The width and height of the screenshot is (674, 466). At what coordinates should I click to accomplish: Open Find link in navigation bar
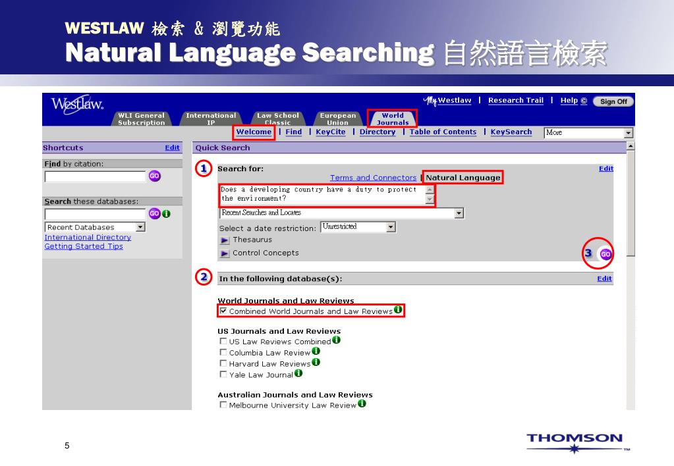pos(294,132)
